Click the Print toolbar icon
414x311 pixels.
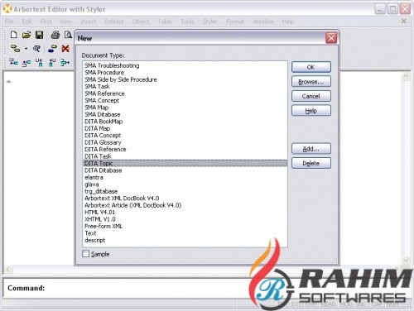coord(55,35)
